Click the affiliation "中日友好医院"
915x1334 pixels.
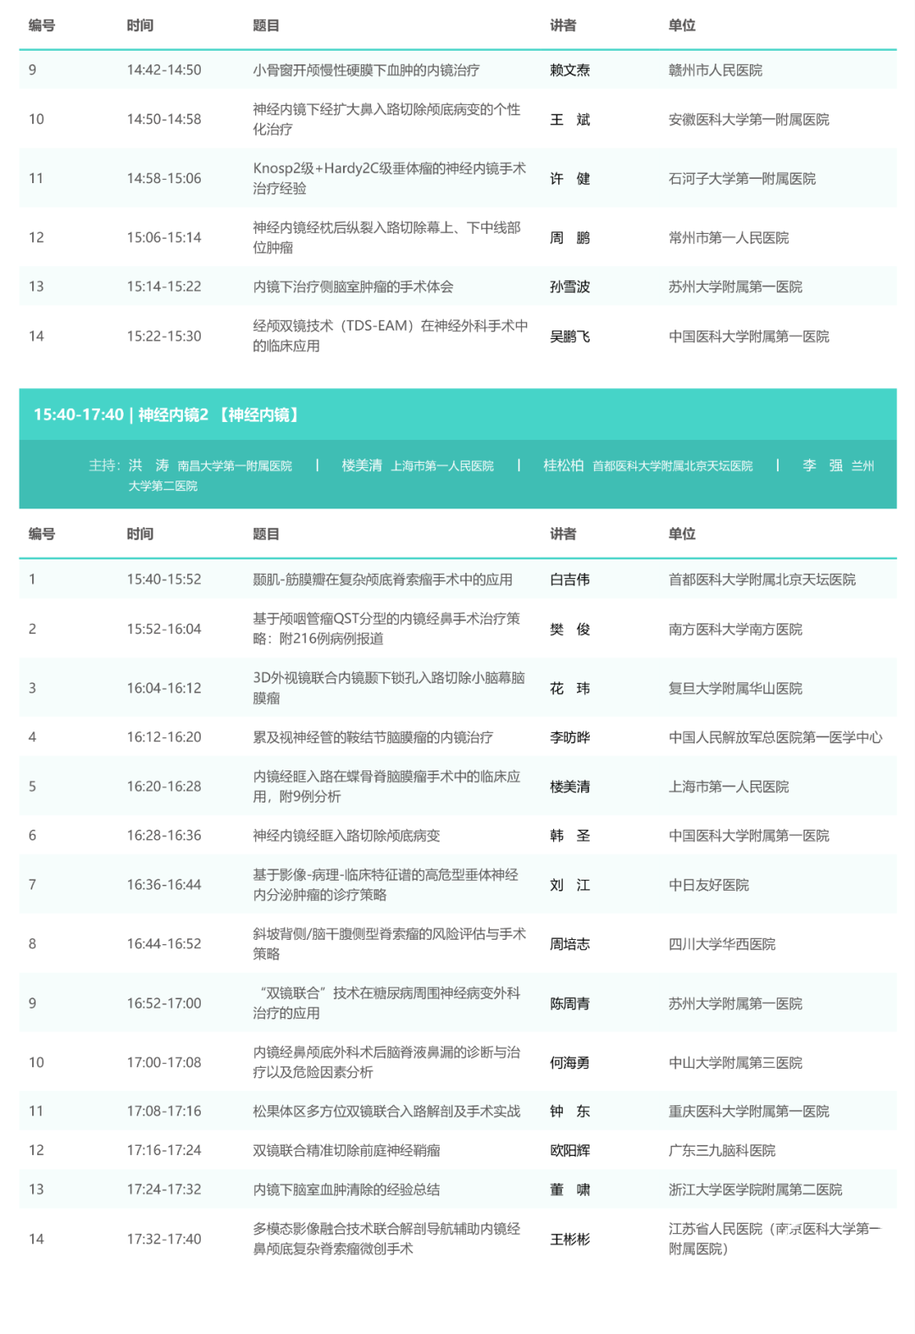coord(708,886)
